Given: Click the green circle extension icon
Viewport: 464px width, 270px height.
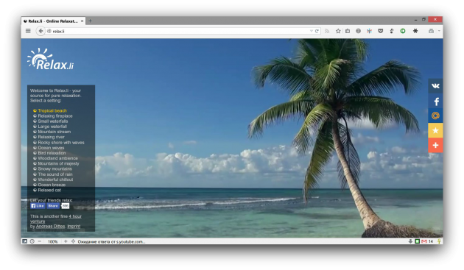Looking at the screenshot, I should pyautogui.click(x=403, y=31).
